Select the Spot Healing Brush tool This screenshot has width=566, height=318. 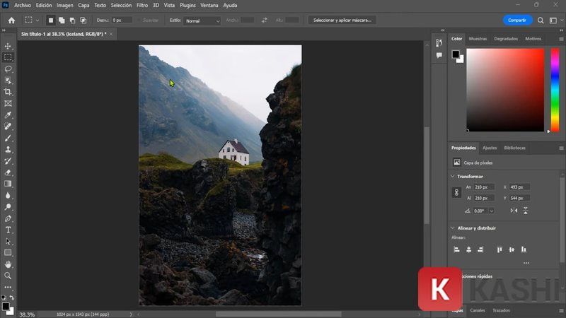(8, 126)
